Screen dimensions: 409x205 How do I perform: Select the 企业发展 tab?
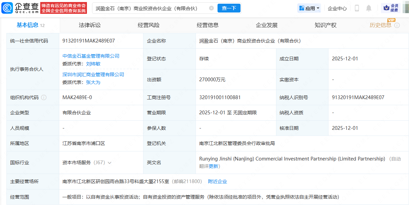pos(267,25)
